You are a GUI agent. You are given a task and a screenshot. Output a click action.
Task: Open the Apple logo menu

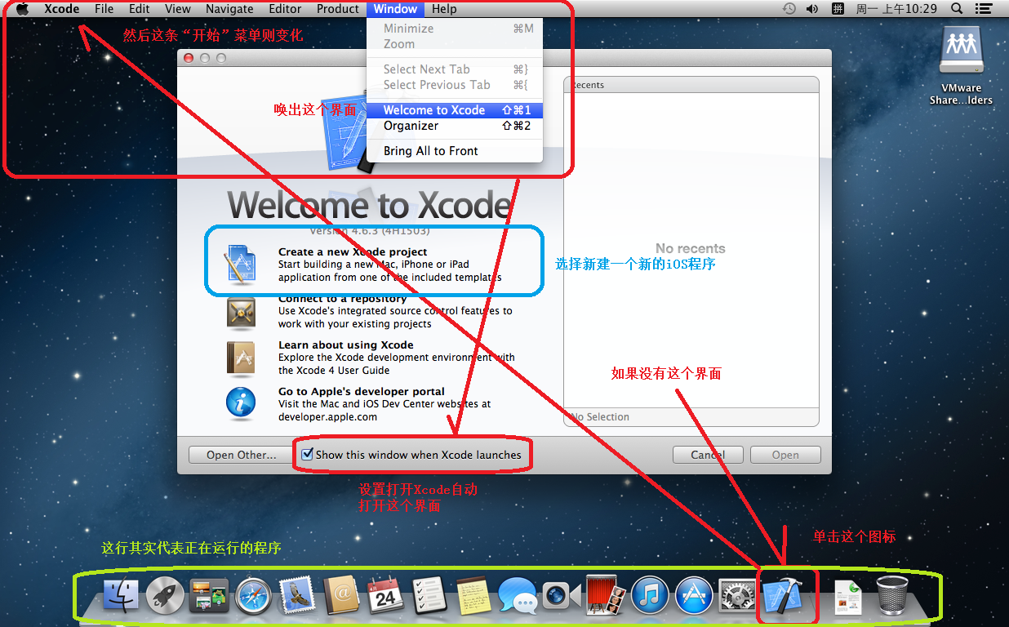[22, 9]
